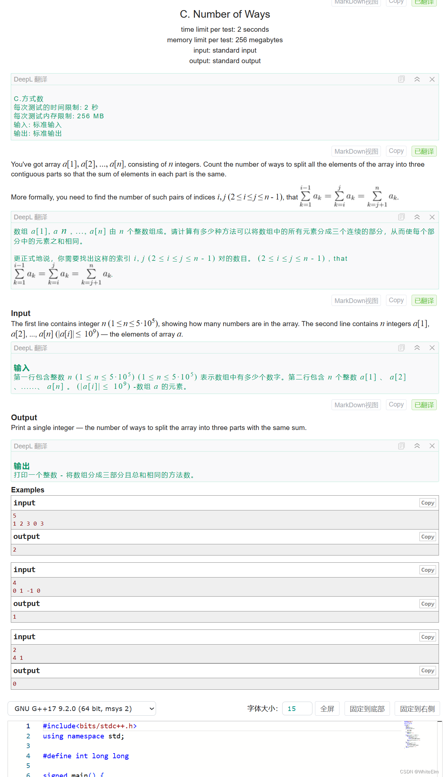Click the font size input showing 15
The image size is (444, 777).
[297, 708]
